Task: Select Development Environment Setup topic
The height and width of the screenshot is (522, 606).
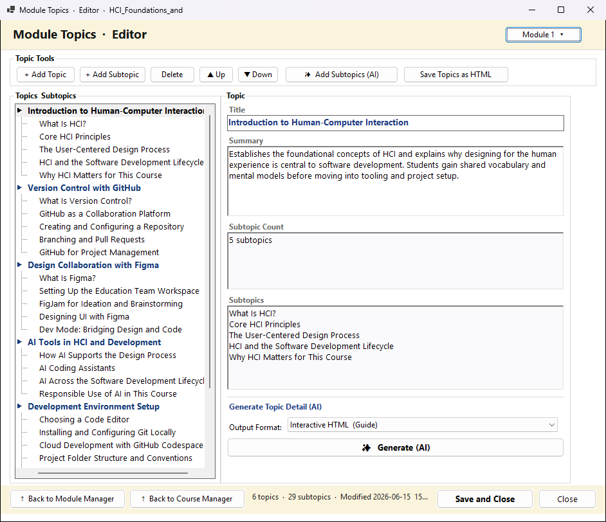Action: point(93,406)
